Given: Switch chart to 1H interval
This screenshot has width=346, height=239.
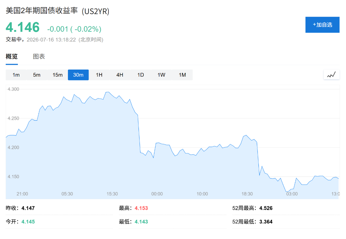Looking at the screenshot, I should click(99, 75).
